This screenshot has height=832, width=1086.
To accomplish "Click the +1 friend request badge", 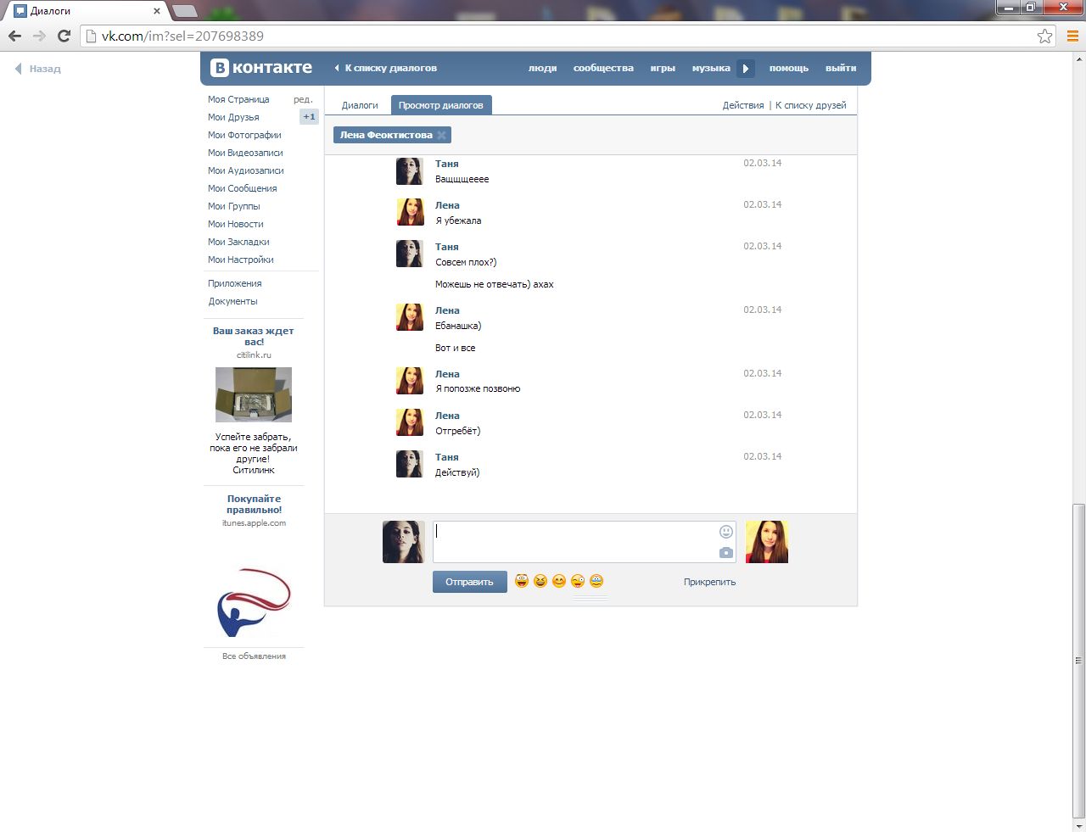I will (x=309, y=117).
